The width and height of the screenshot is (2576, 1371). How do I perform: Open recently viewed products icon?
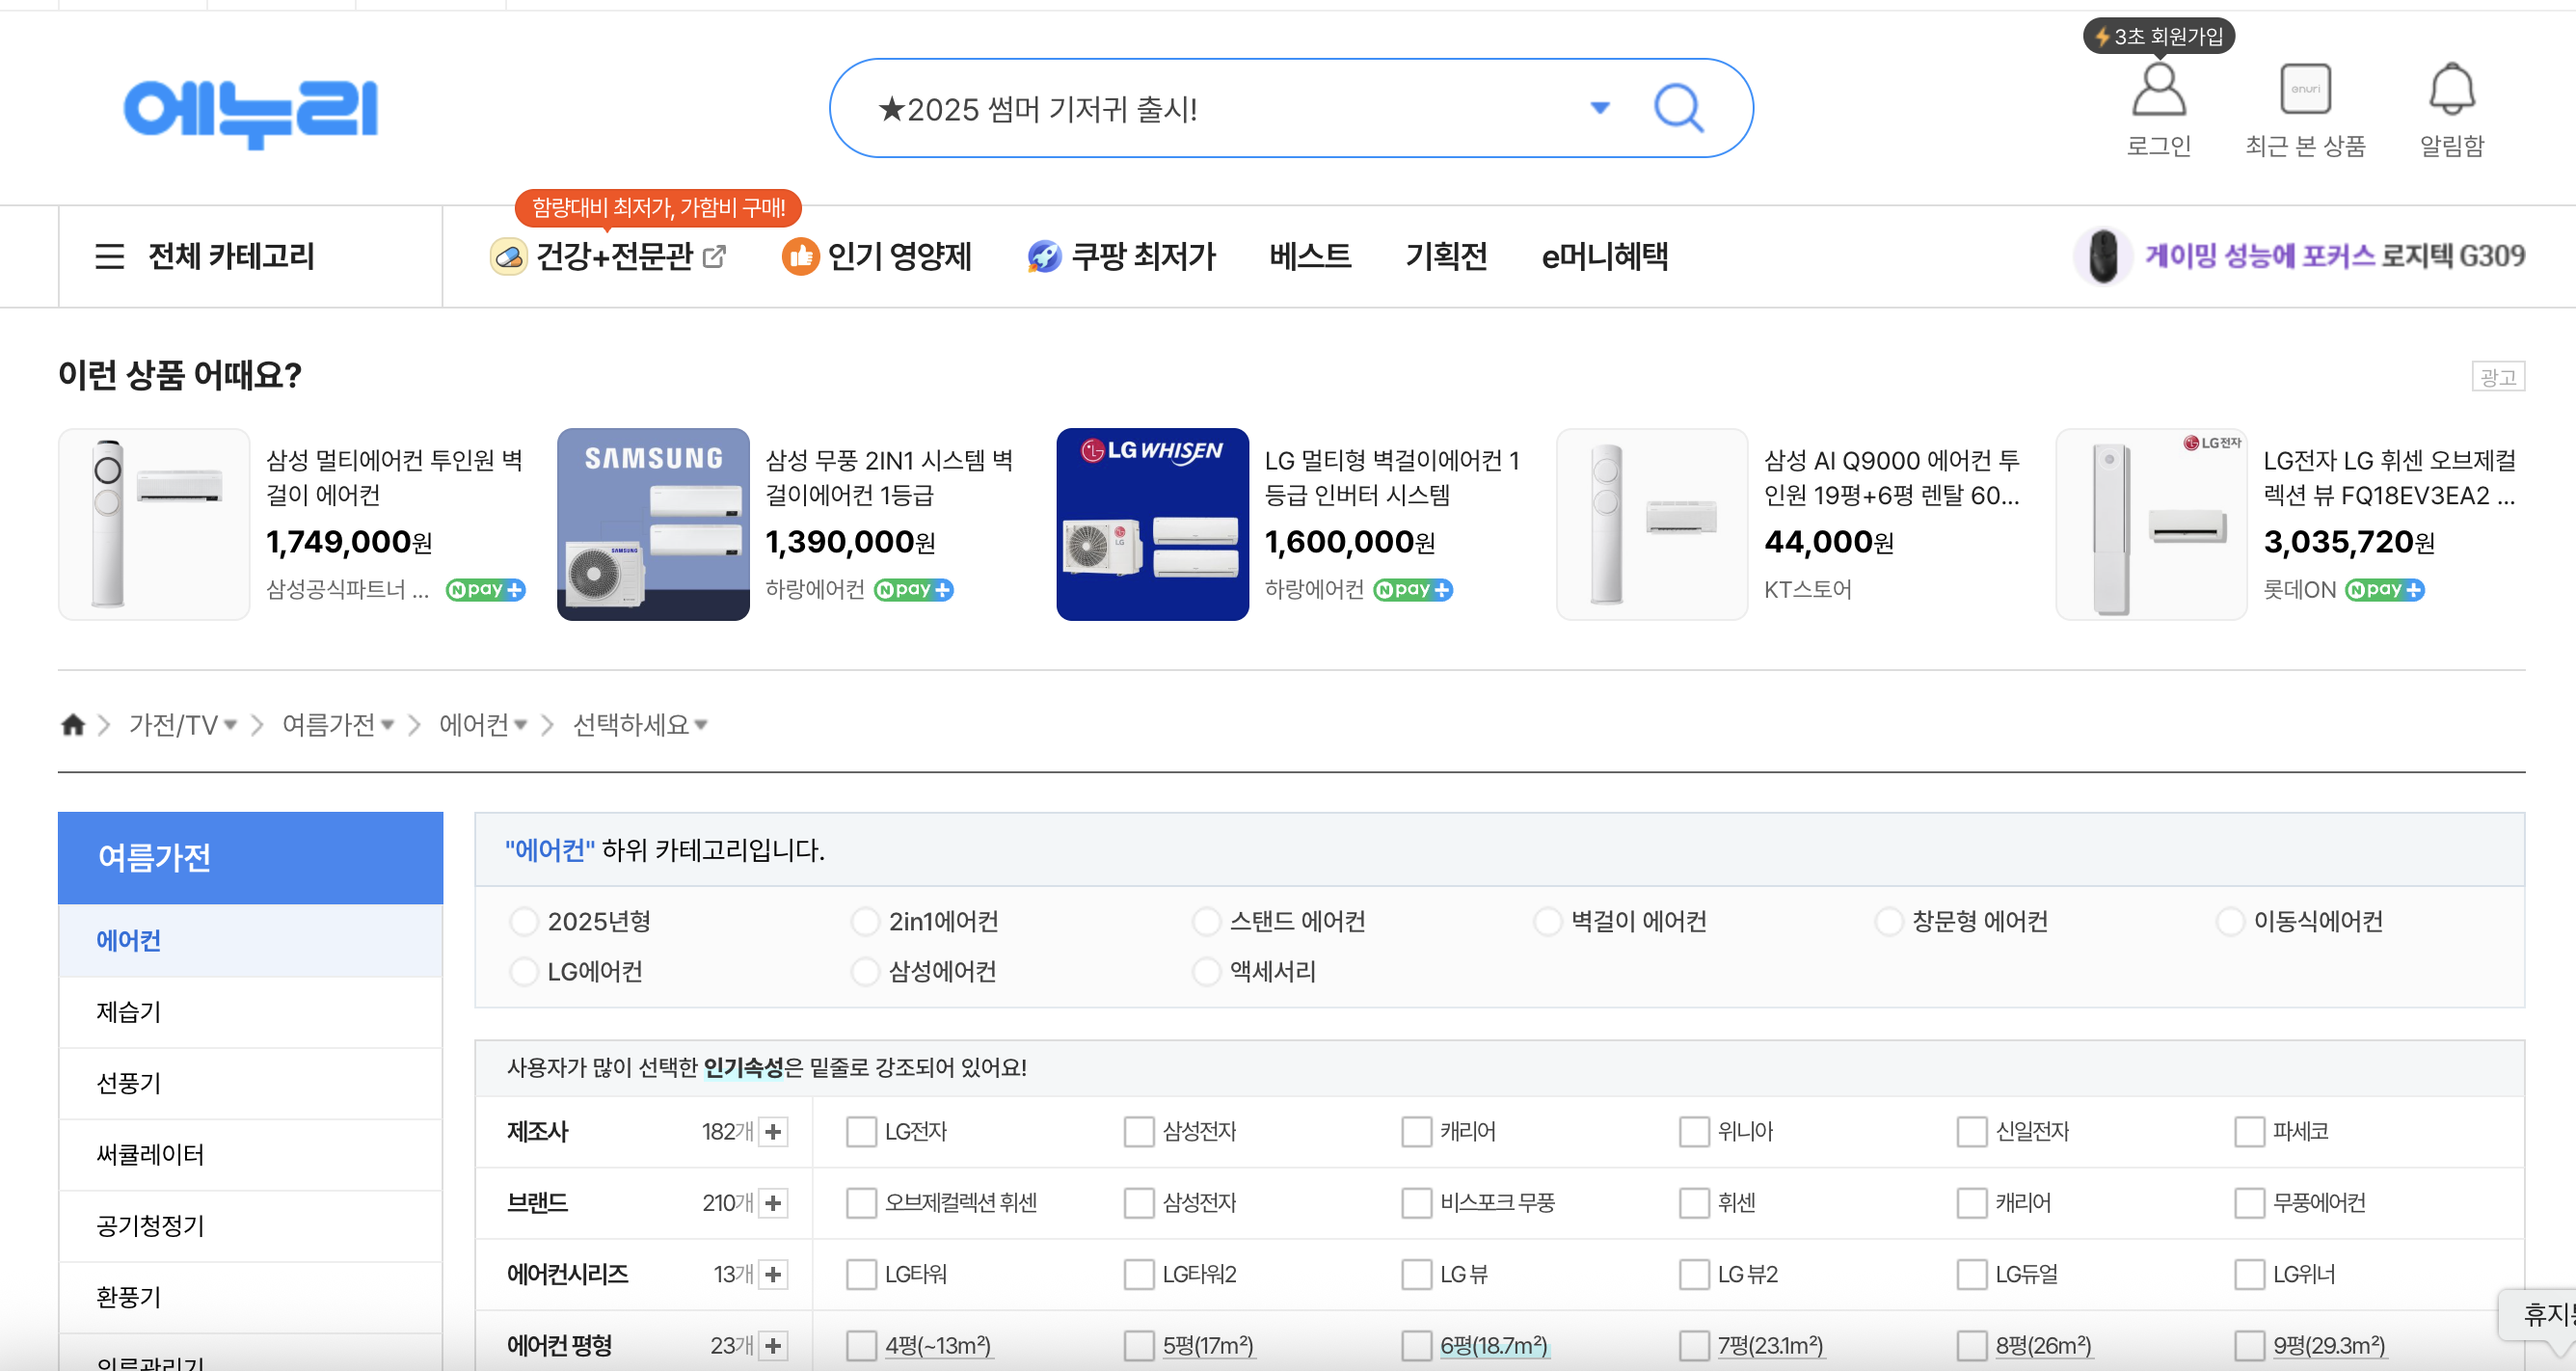pyautogui.click(x=2305, y=90)
